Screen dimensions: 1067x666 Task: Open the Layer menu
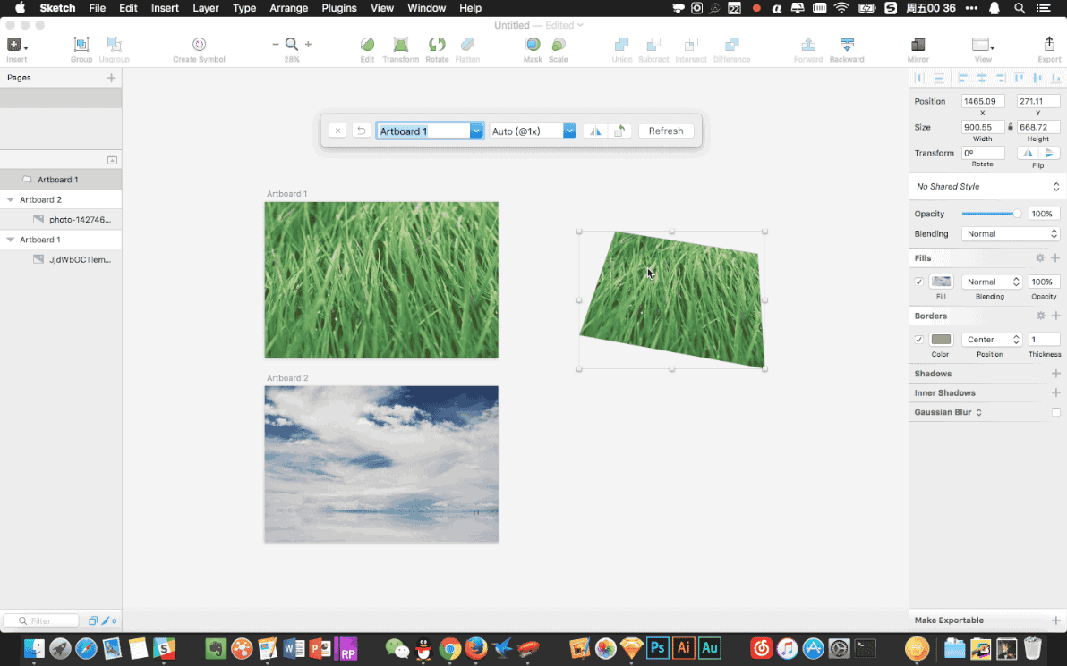pos(206,8)
